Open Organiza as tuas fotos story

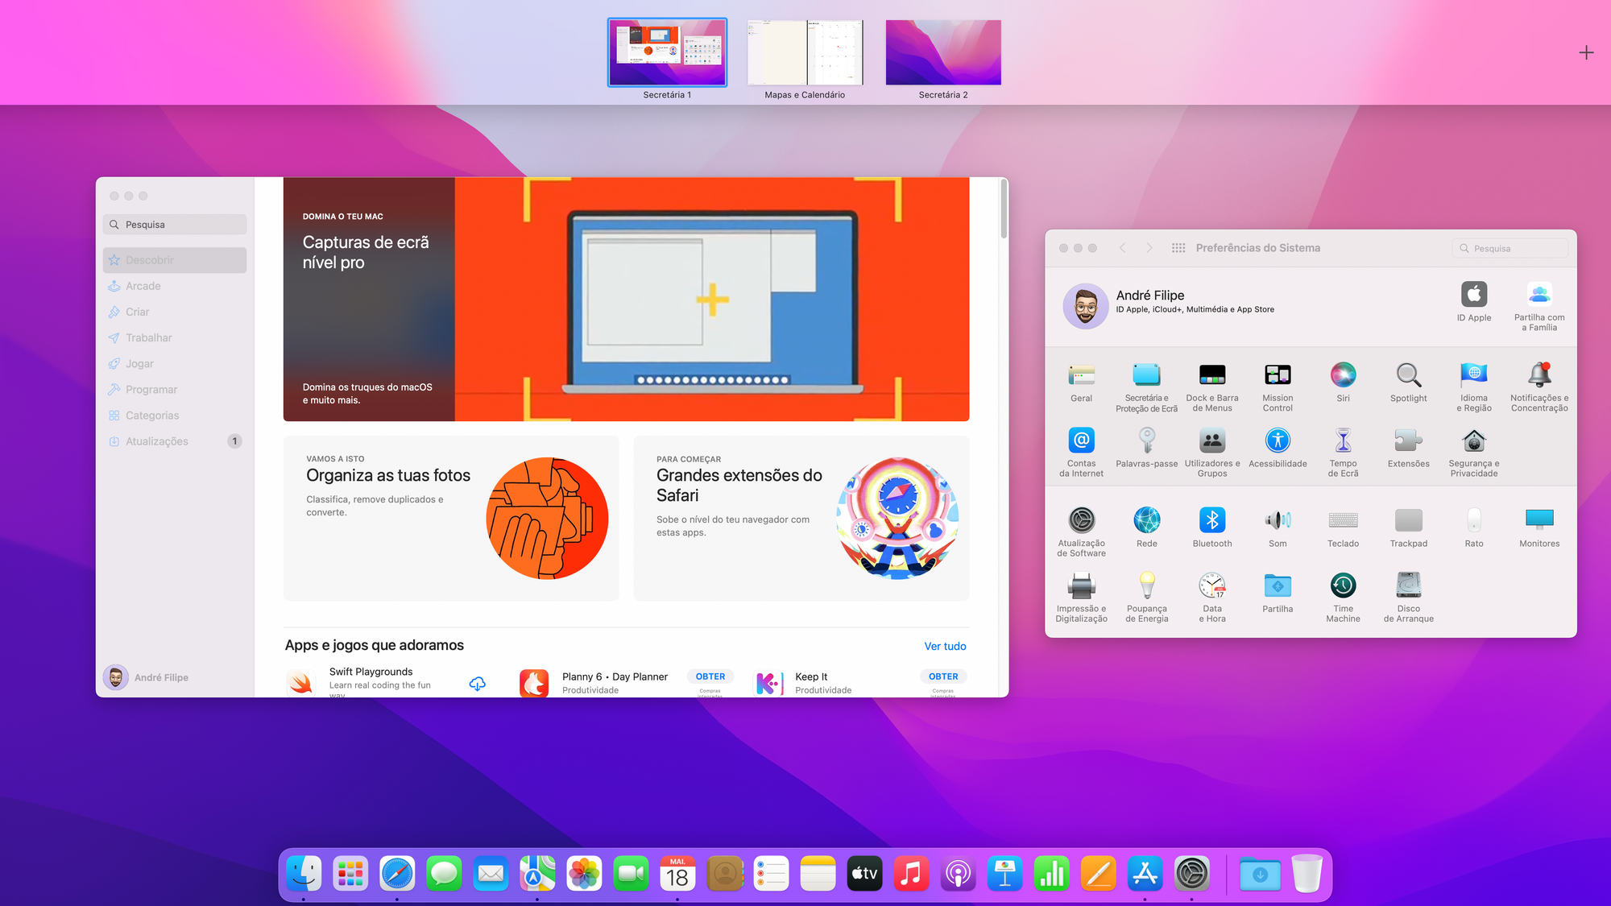coord(451,518)
